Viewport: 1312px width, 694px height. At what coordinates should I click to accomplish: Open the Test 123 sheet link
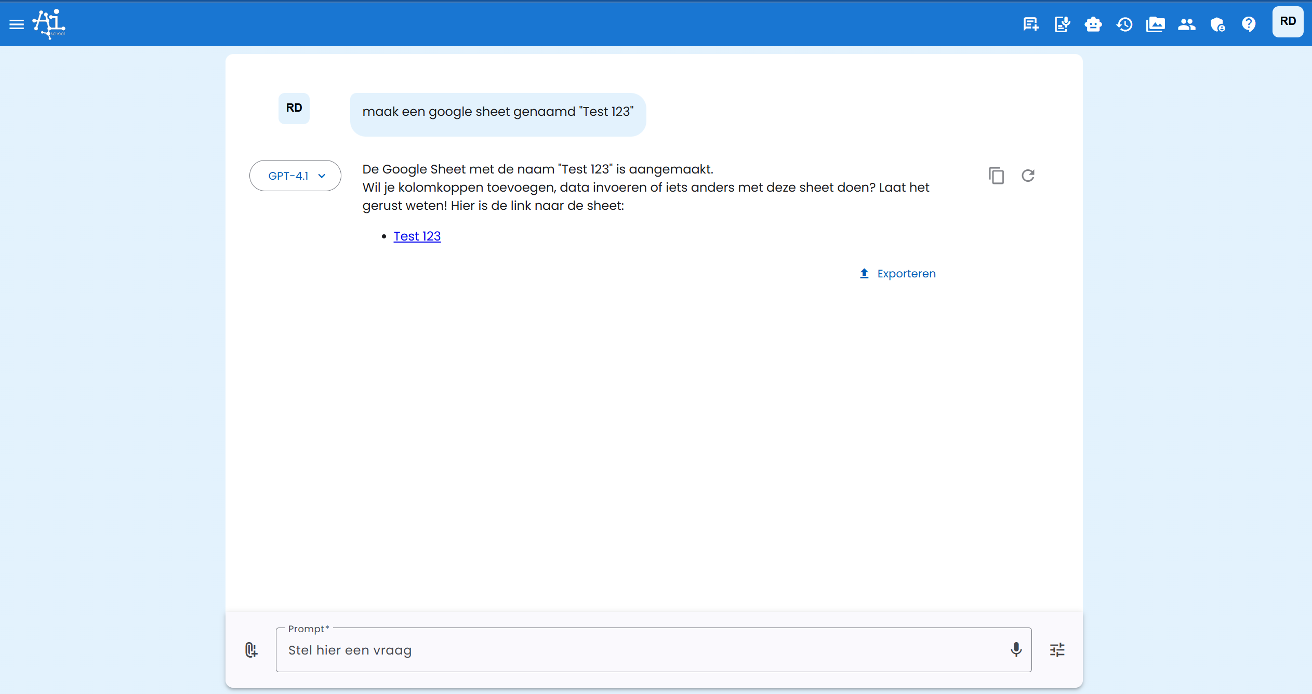pos(417,236)
